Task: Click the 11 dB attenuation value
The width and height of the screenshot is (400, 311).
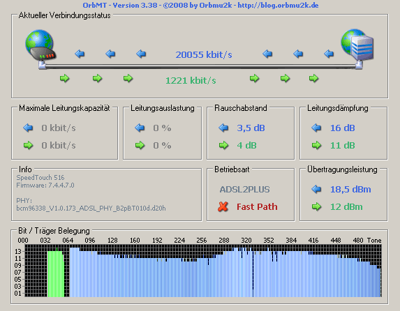Action: [342, 145]
